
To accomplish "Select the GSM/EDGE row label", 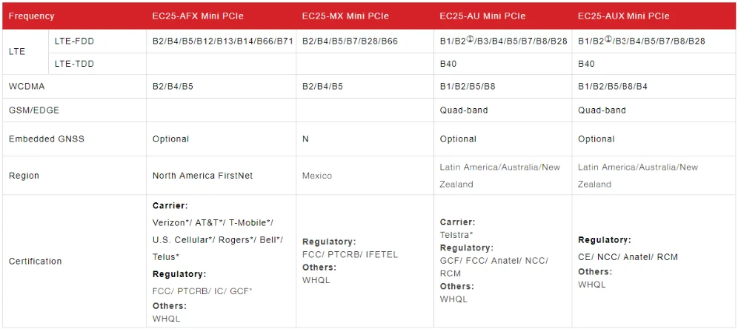I will point(34,110).
